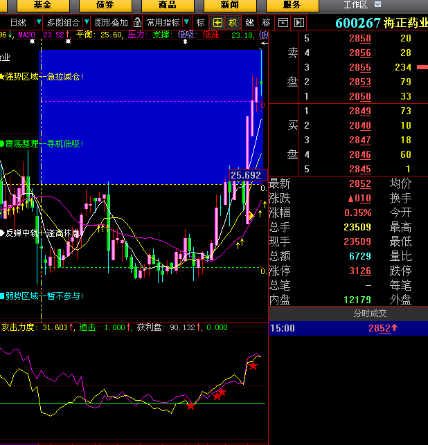
Task: Click the lock icon beside 图形叠加
Action: pyautogui.click(x=138, y=22)
